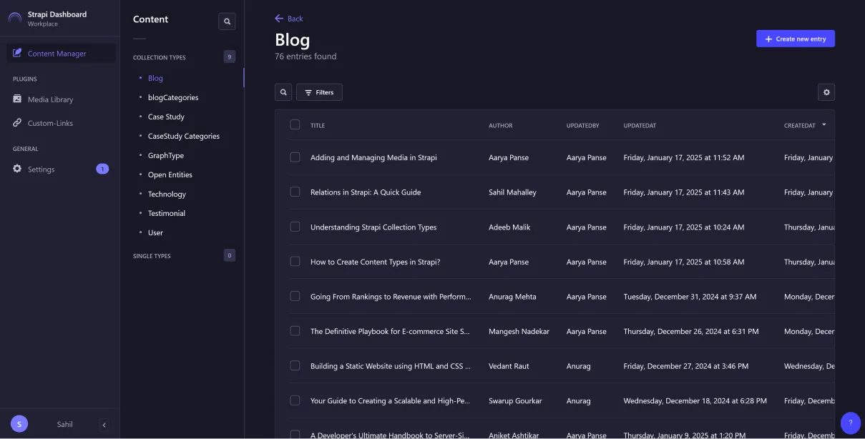Image resolution: width=865 pixels, height=439 pixels.
Task: Select the Relations in Strapi row checkbox
Action: (295, 192)
